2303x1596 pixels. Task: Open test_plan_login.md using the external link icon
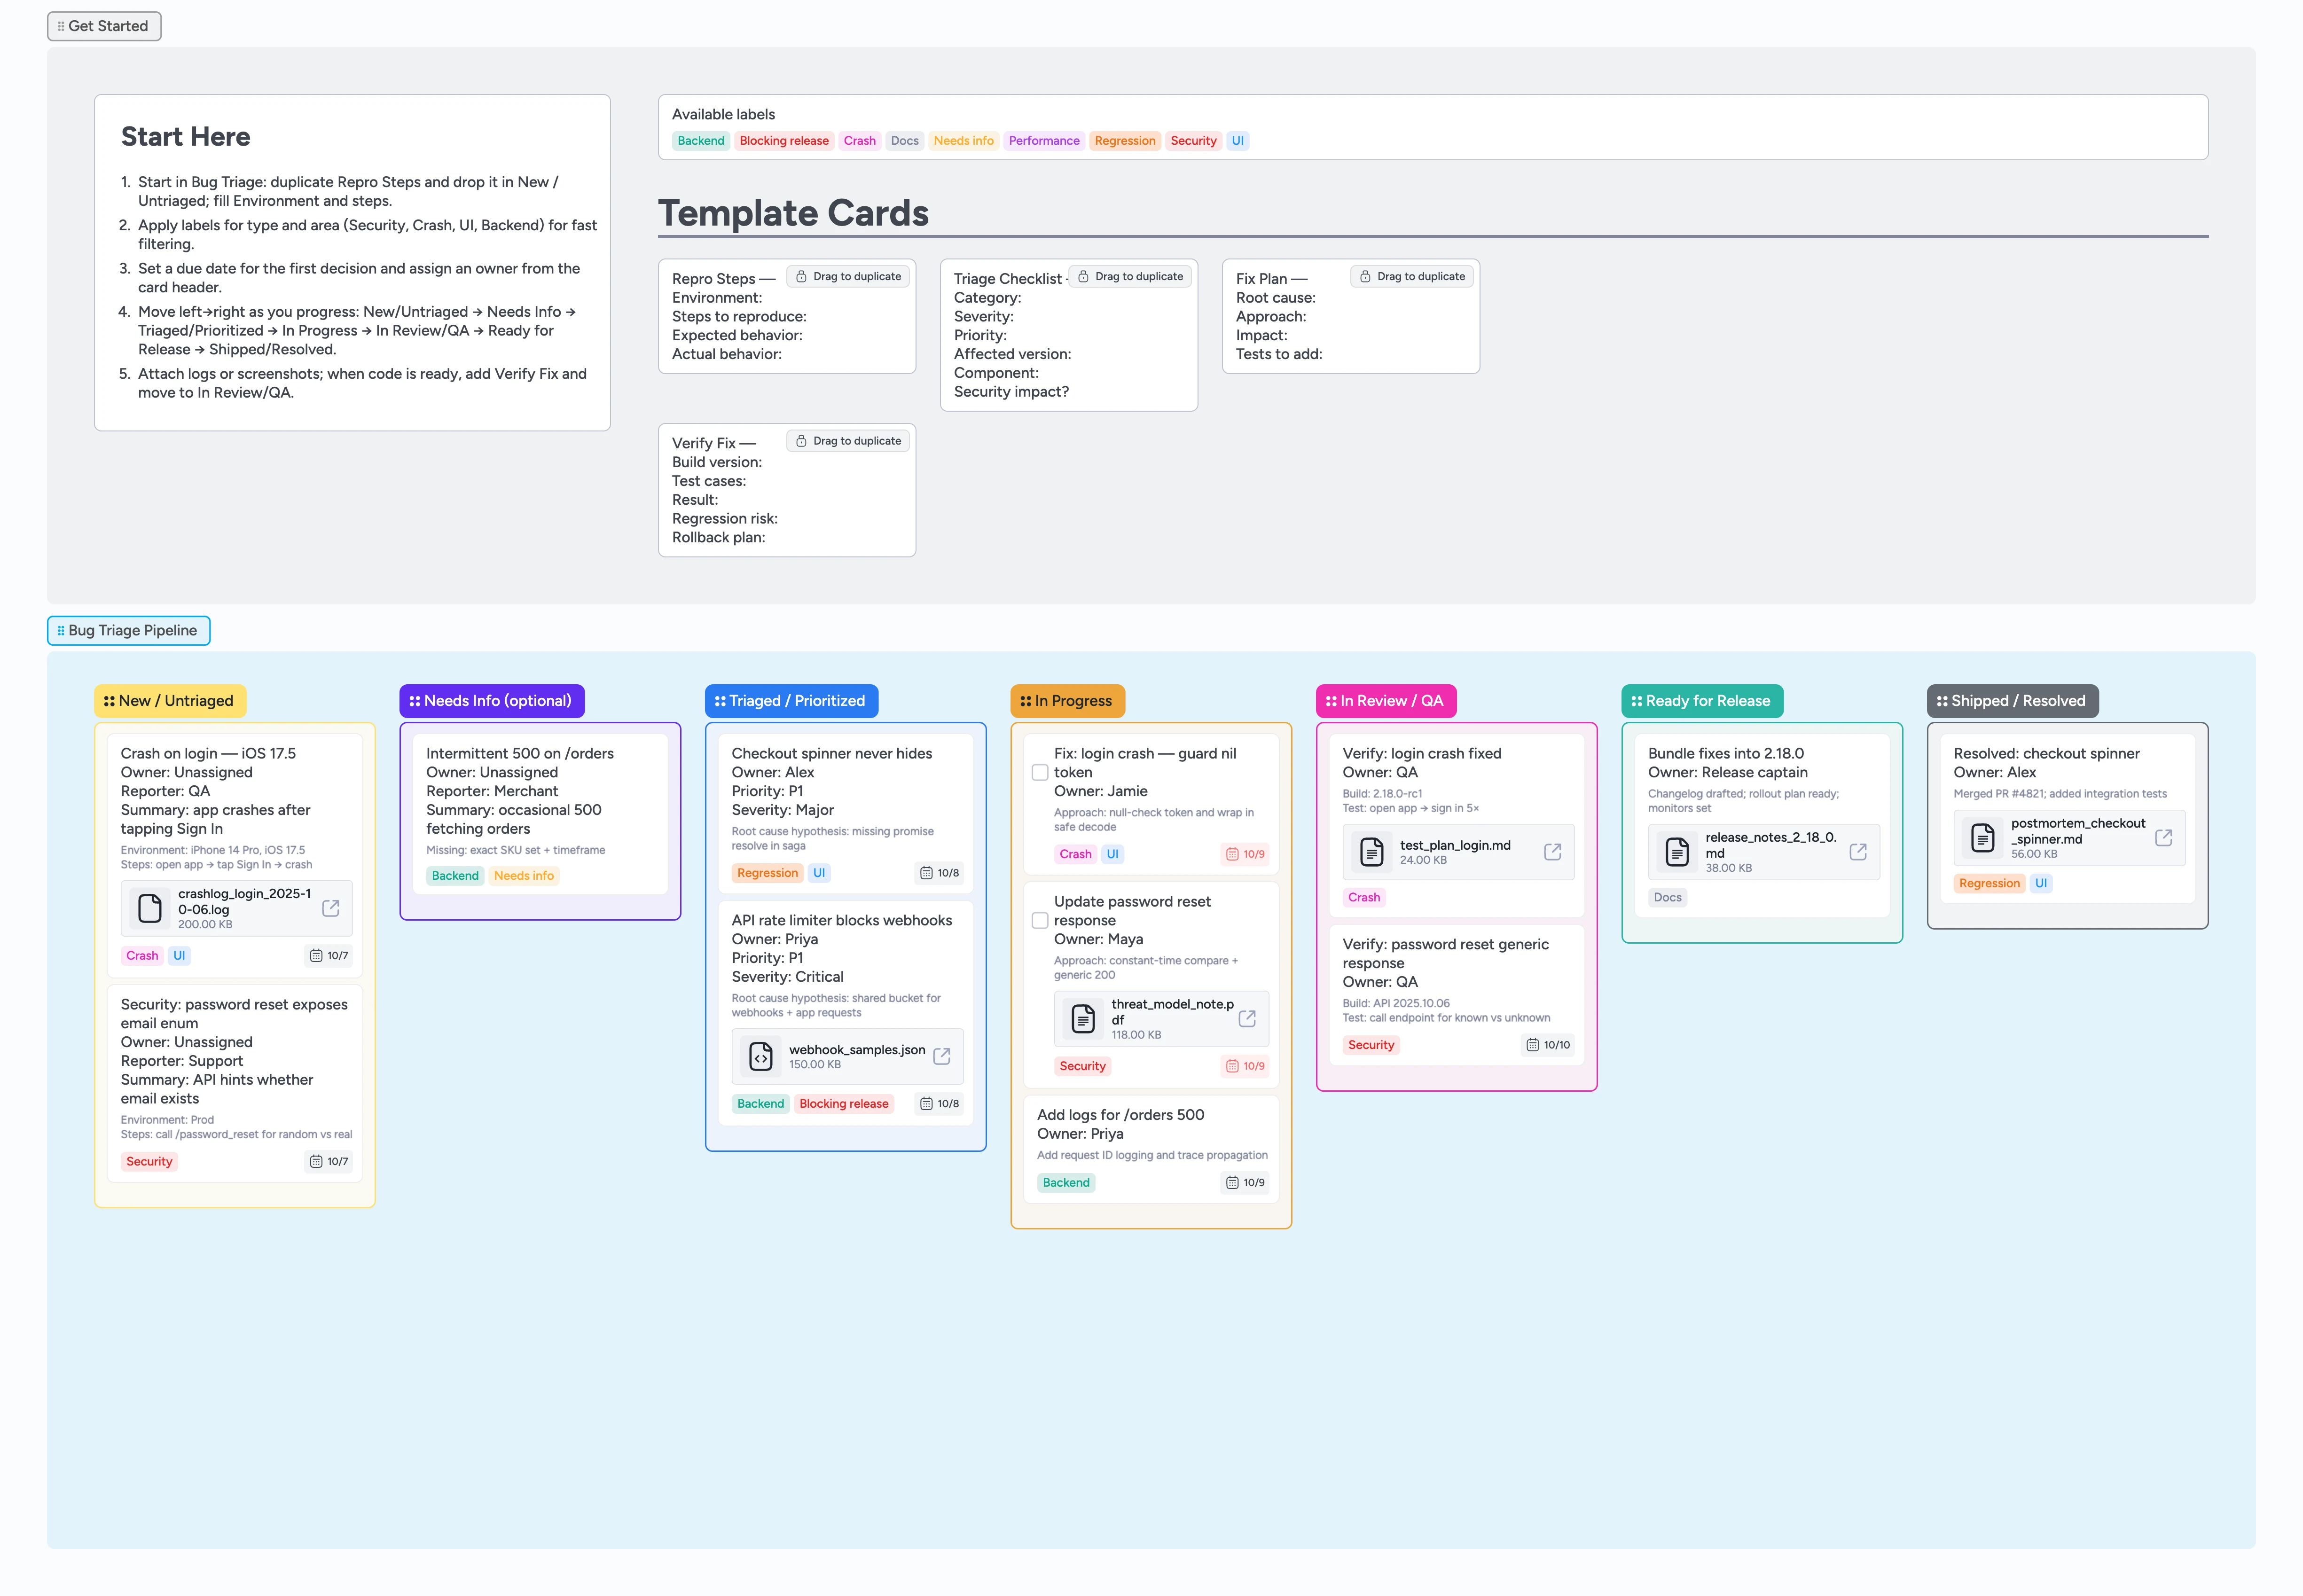click(x=1553, y=851)
